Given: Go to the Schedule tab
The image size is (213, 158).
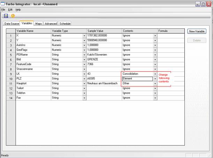Looking at the screenshot, I should pyautogui.click(x=65, y=24).
